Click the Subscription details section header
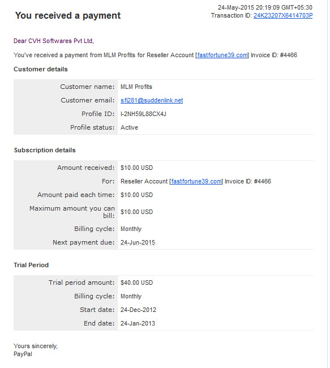The image size is (330, 368). pyautogui.click(x=45, y=150)
